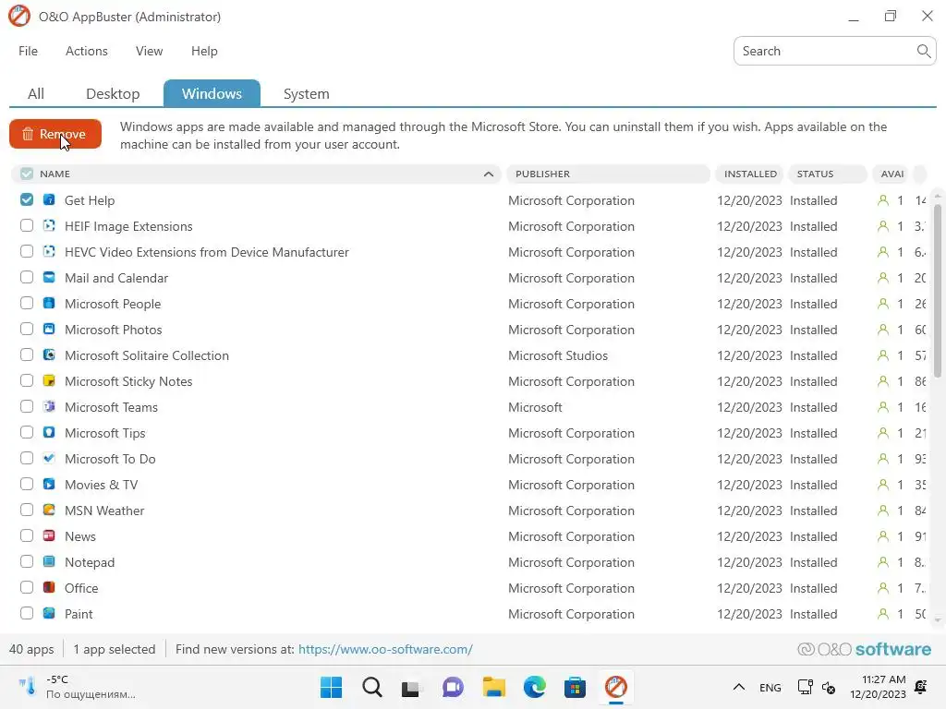The height and width of the screenshot is (709, 946).
Task: Click the ENG language indicator in tray
Action: tap(770, 687)
